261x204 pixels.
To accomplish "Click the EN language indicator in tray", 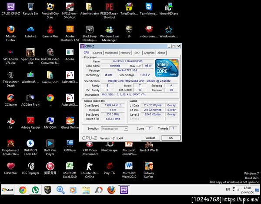I will coord(228,190).
